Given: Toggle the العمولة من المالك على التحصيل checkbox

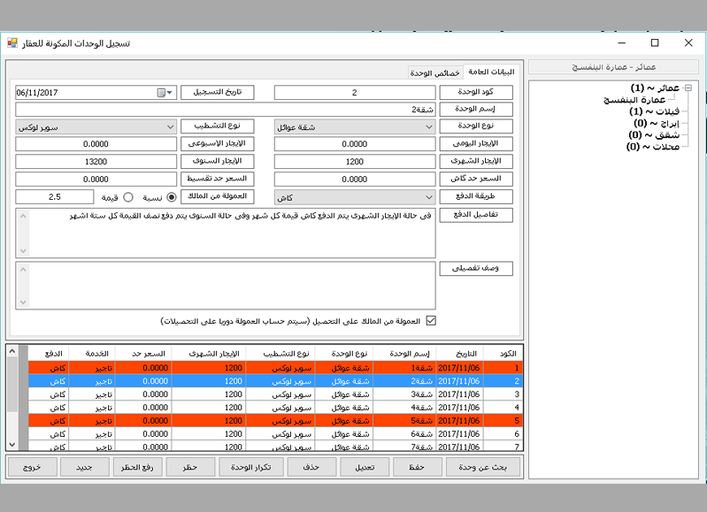Looking at the screenshot, I should pos(431,321).
